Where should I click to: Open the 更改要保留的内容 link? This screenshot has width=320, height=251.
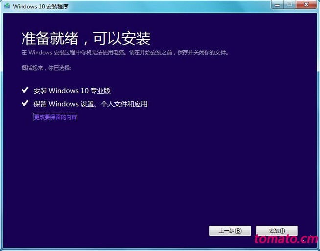click(x=55, y=117)
